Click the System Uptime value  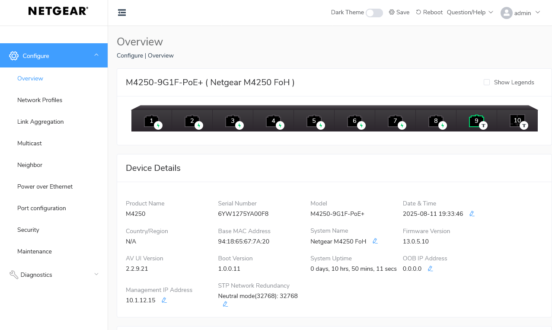pyautogui.click(x=354, y=269)
